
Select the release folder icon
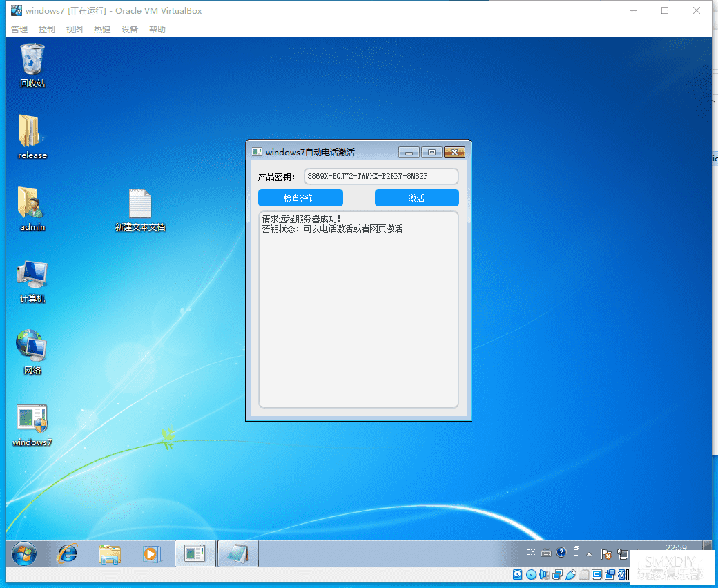click(x=32, y=137)
